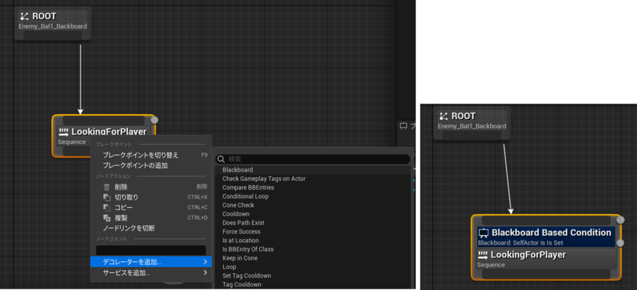Viewport: 637px width, 290px height.
Task: Select ノードリンクを切断 to break node links
Action: coord(129,228)
